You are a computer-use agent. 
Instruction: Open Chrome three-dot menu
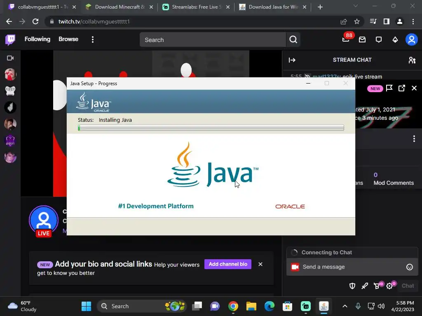coord(413,21)
